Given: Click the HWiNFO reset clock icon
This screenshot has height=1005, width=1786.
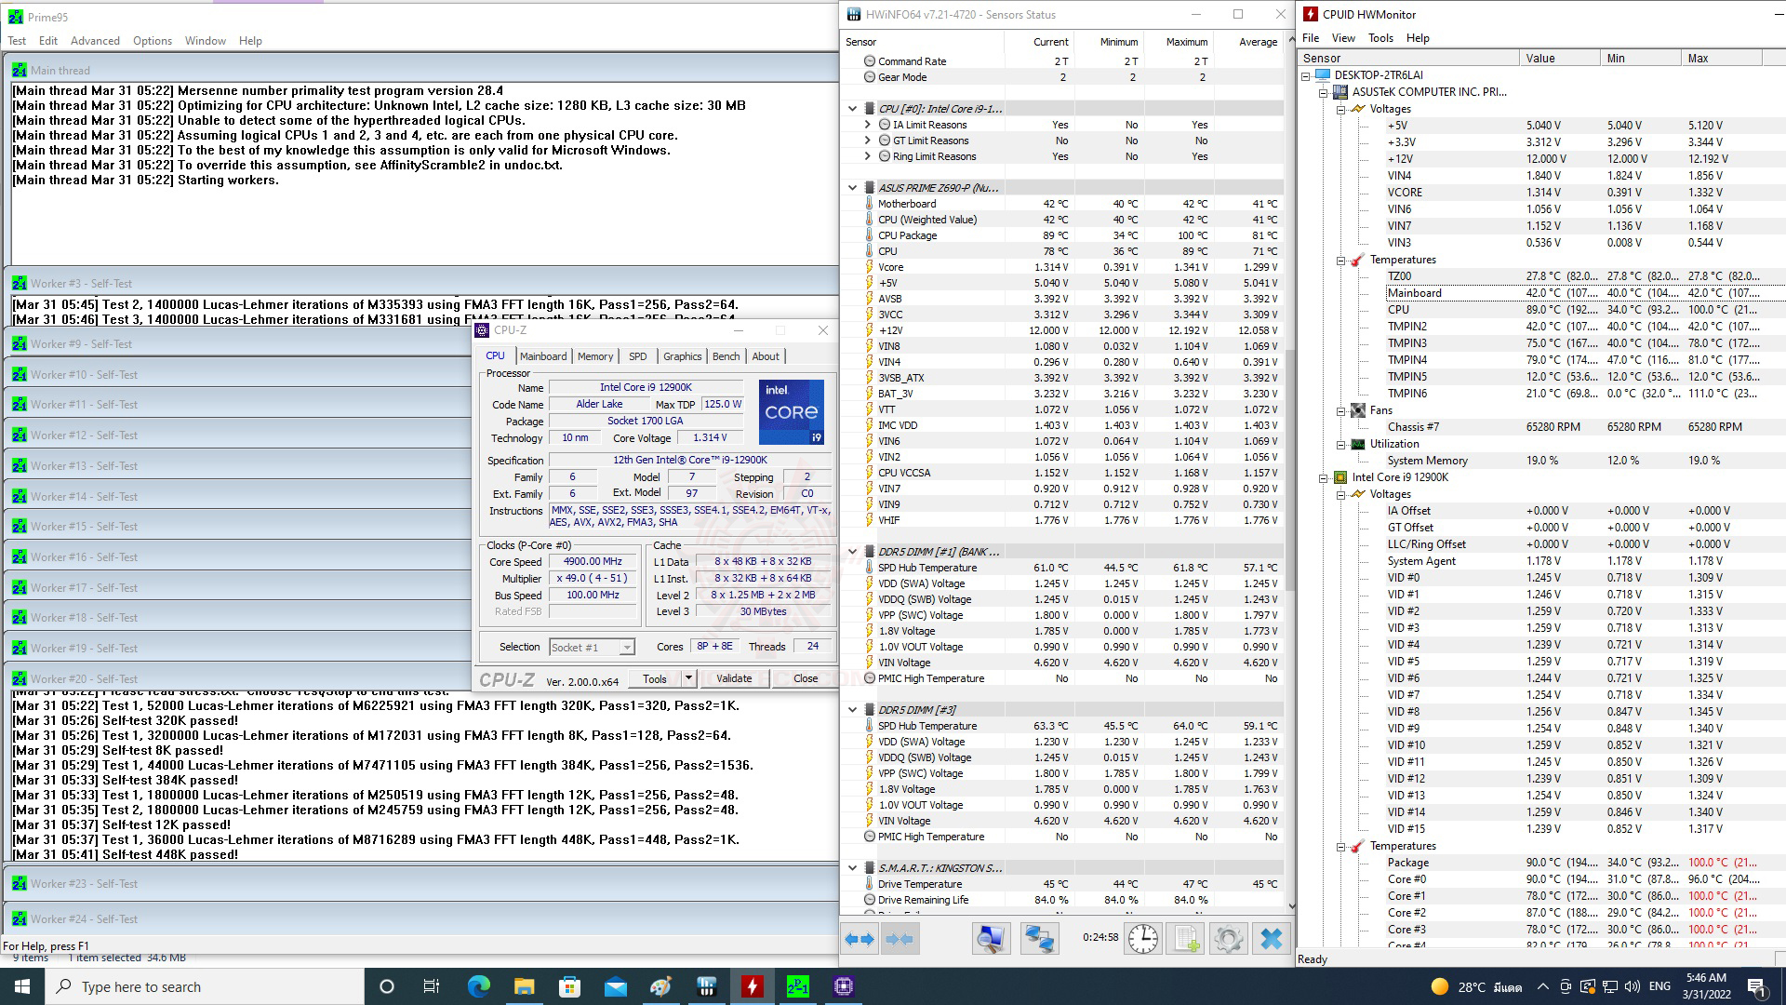Looking at the screenshot, I should (x=1142, y=939).
